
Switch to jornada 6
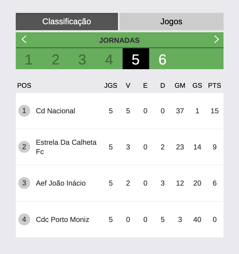click(162, 59)
